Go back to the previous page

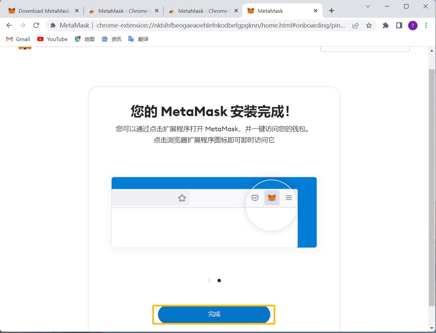tap(9, 25)
